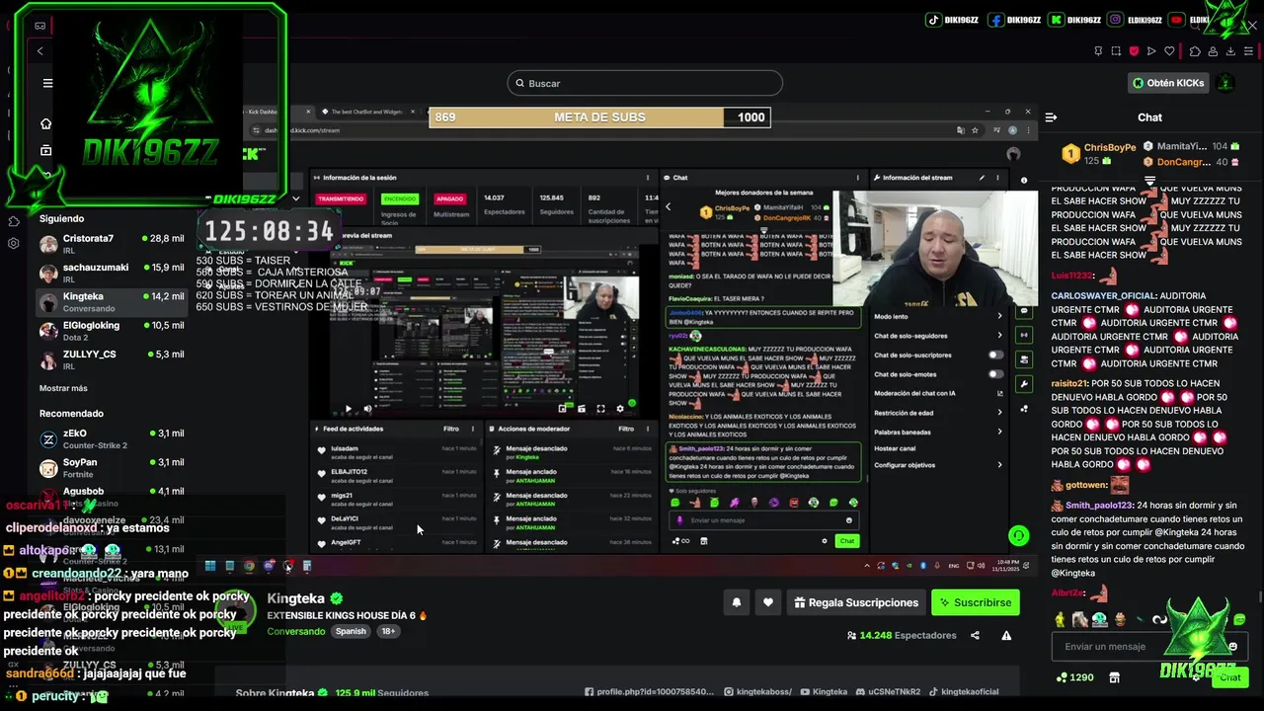1264x711 pixels.
Task: Expand Modo lento option in dashboard
Action: (x=936, y=316)
